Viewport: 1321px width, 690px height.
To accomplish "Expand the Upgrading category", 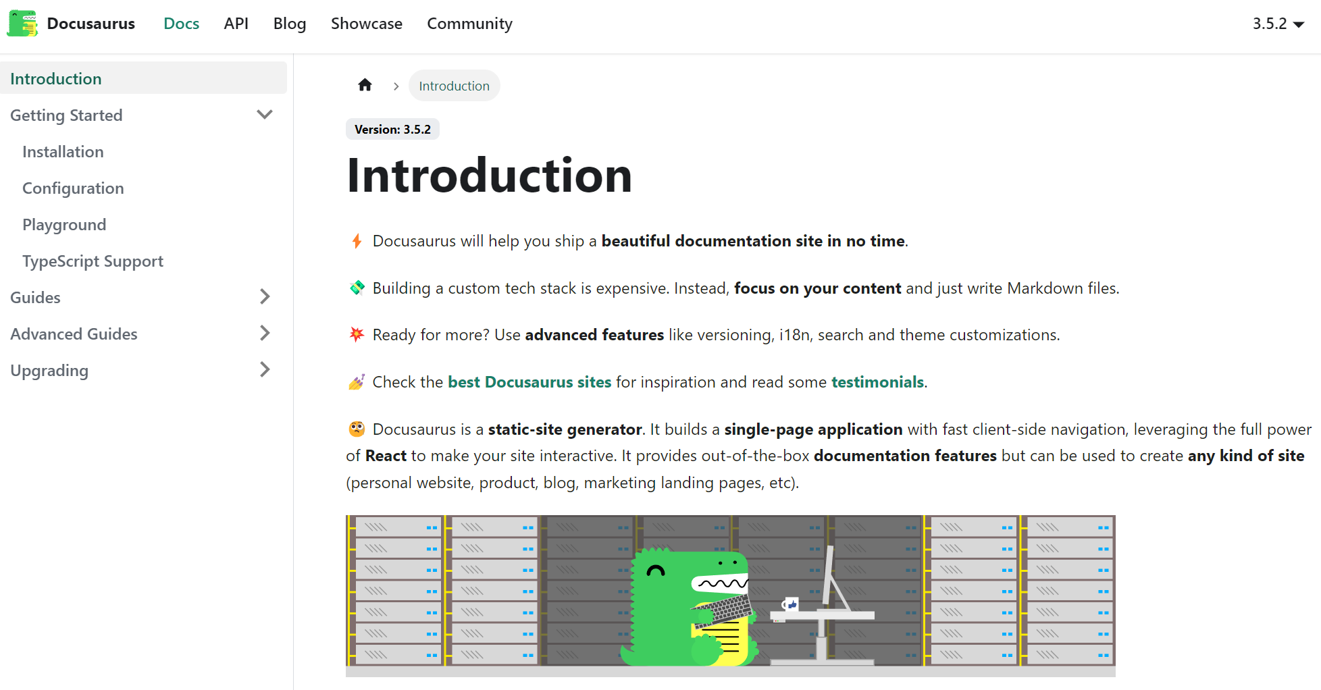I will 265,370.
